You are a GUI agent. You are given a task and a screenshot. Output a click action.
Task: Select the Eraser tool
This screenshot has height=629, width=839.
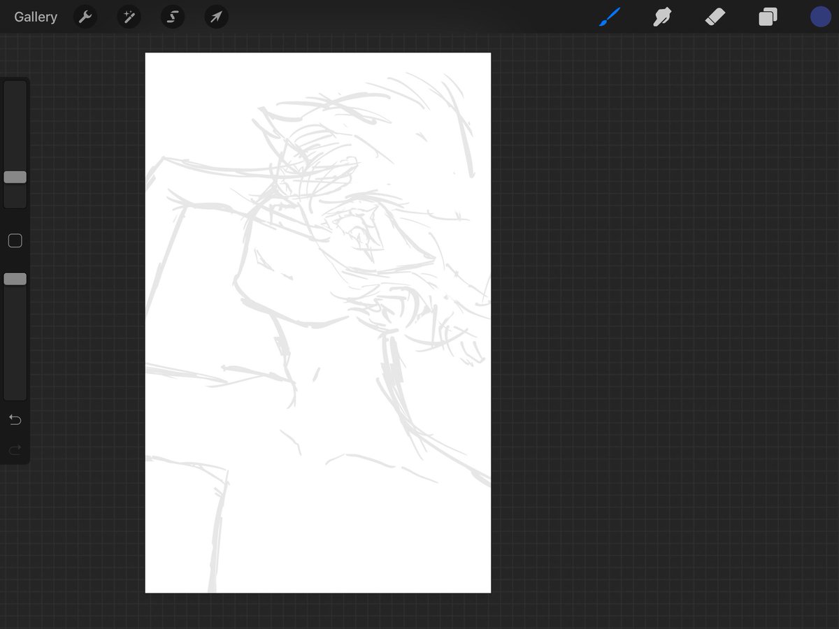pos(715,17)
